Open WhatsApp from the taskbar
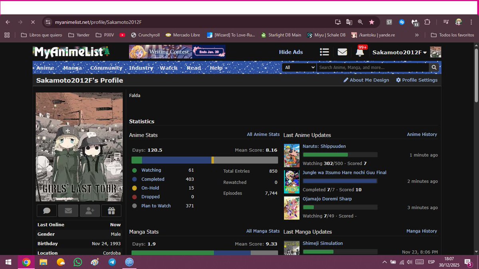The image size is (479, 269). click(78, 262)
